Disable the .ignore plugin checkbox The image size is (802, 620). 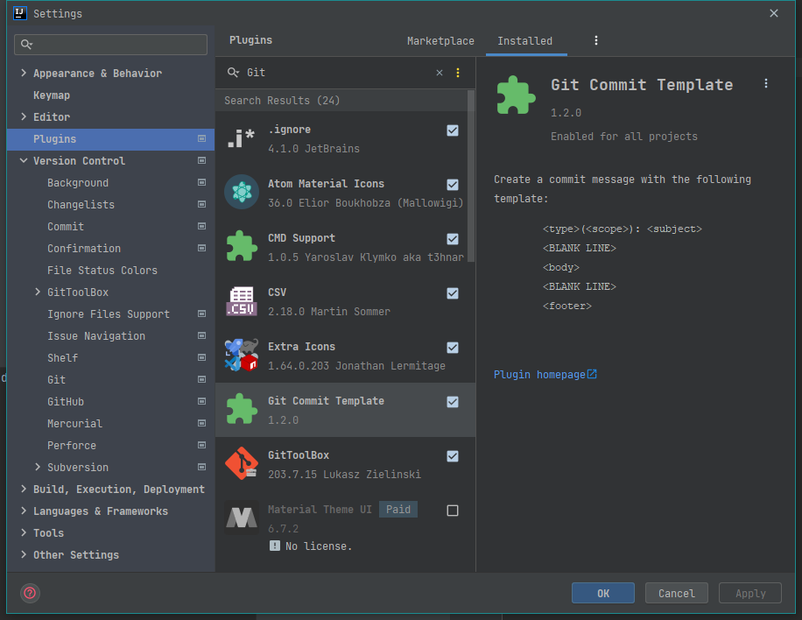click(453, 130)
